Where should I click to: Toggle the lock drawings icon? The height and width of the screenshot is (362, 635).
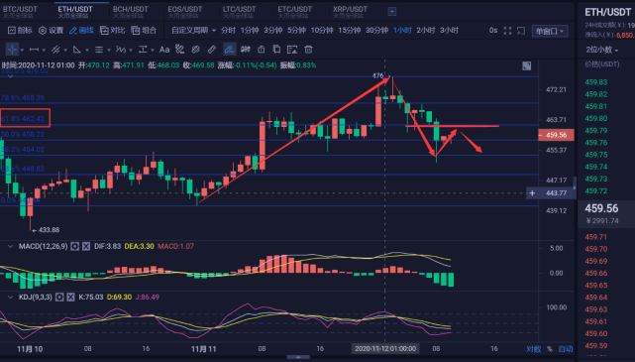point(262,50)
